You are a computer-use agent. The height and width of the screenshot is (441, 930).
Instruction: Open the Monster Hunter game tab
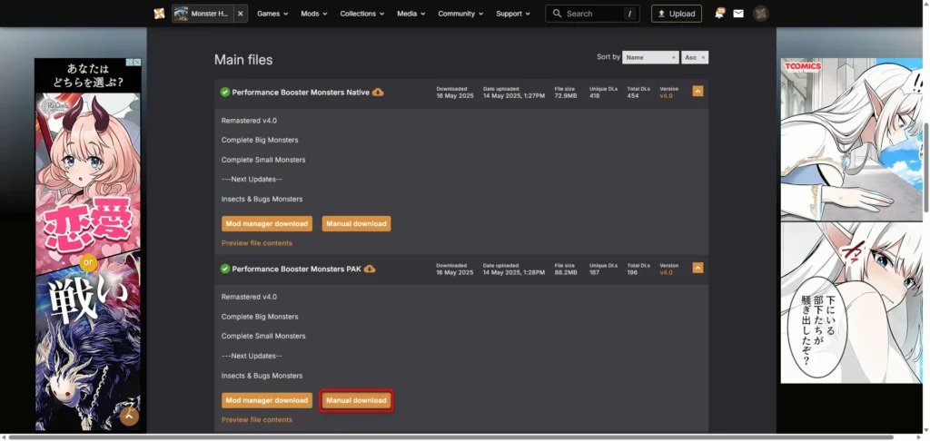pos(203,14)
